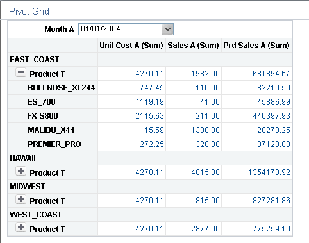Click the Prd Sales A (Sum) column header

[256, 46]
